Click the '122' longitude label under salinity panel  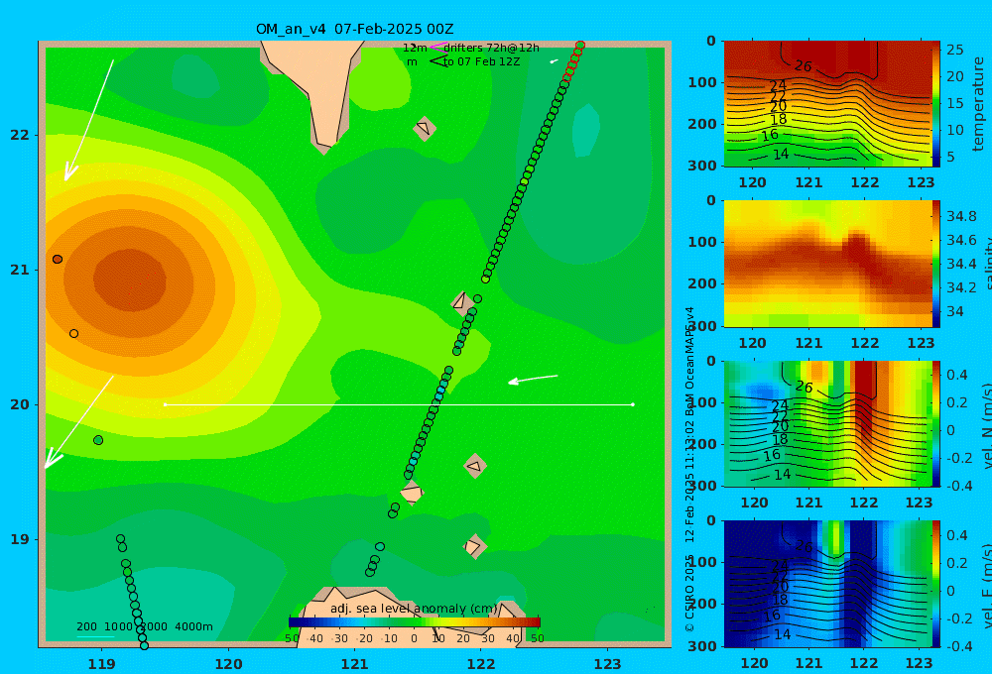click(x=865, y=343)
